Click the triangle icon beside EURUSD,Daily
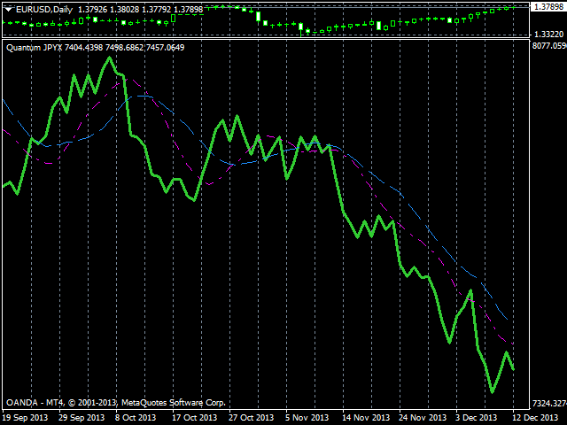Screen dimensions: 567x425 [x=8, y=9]
